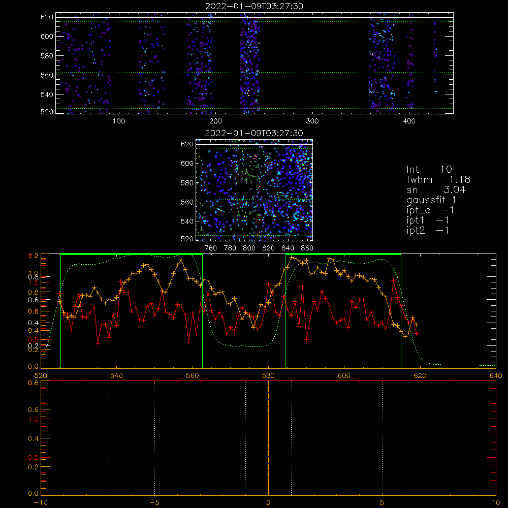The width and height of the screenshot is (508, 508).
Task: Click x-axis label -10 of the bottom plot
Action: point(41,502)
